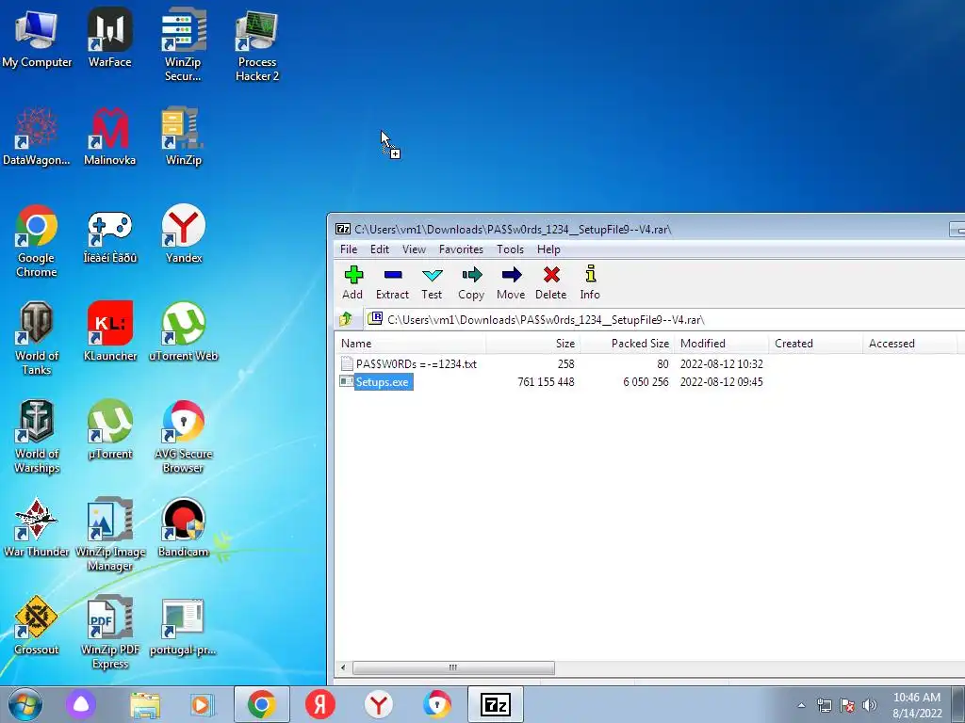
Task: Click the horizontal scrollbar thumb in file list
Action: tap(453, 667)
